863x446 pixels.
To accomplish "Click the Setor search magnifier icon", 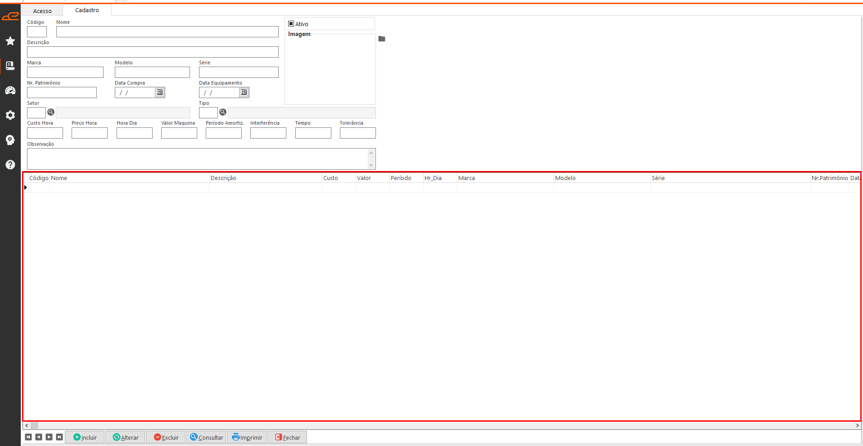I will (51, 112).
